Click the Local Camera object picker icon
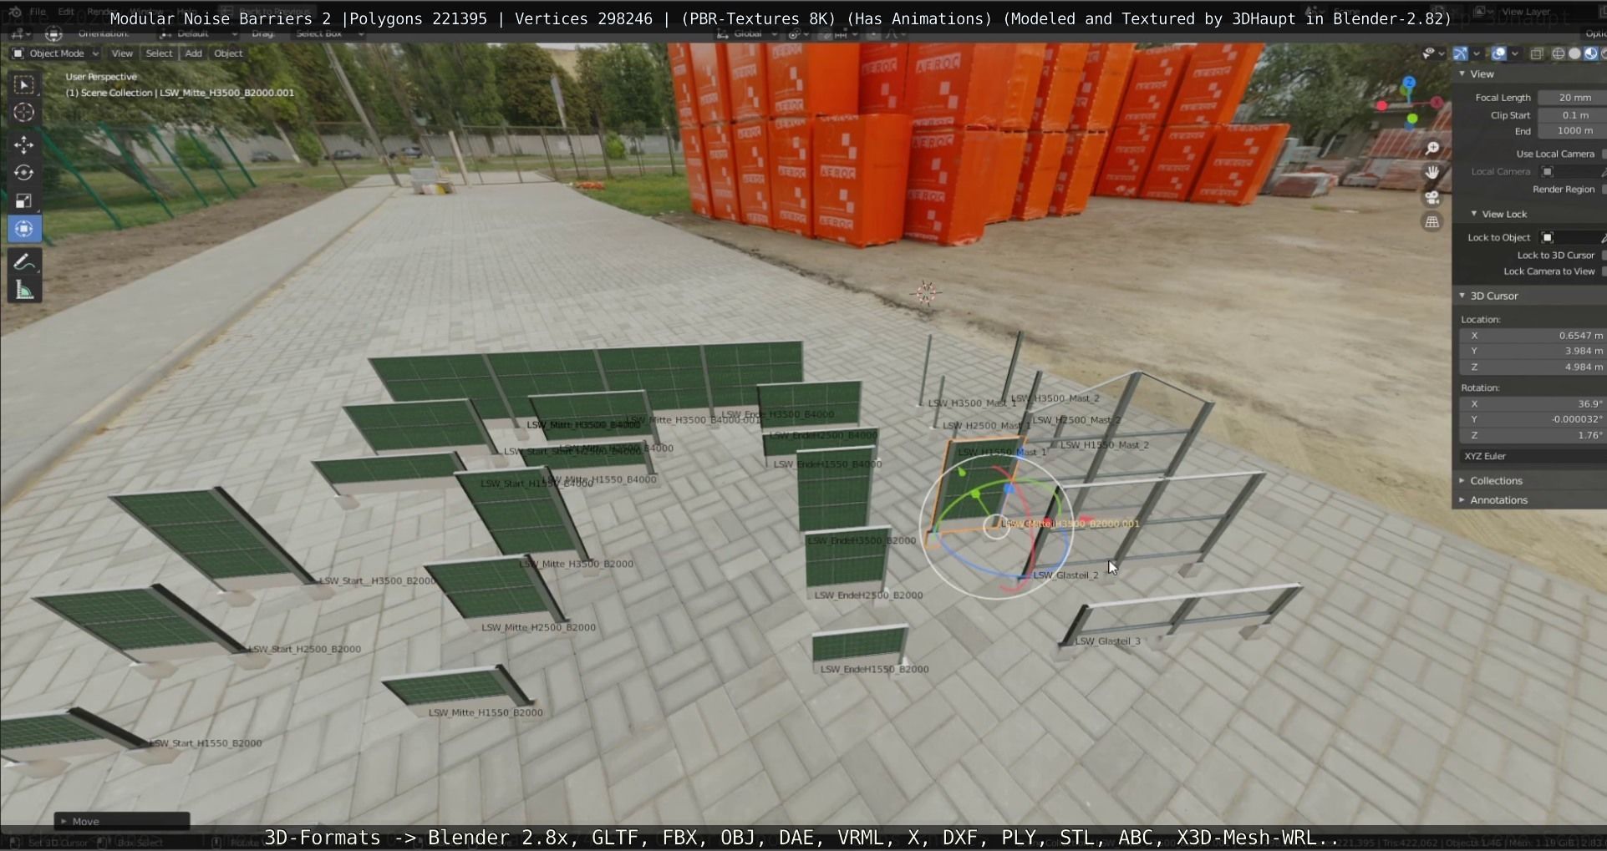Screen dimensions: 1607x851 (1548, 172)
